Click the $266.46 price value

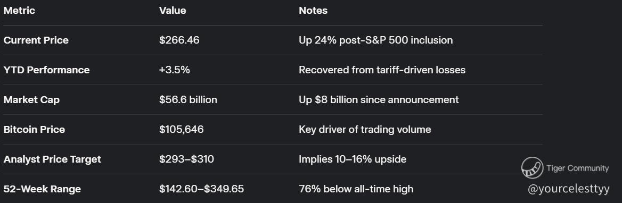[179, 40]
